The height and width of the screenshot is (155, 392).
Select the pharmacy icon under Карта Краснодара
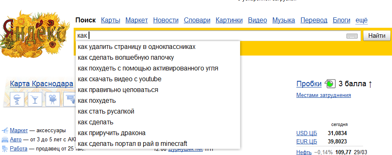[x=17, y=99]
